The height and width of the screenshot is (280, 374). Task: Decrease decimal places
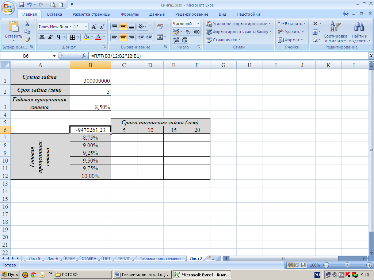[184, 40]
